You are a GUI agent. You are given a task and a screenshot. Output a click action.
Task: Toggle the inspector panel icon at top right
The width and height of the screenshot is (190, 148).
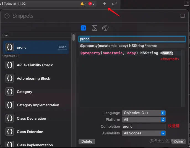point(186,4)
